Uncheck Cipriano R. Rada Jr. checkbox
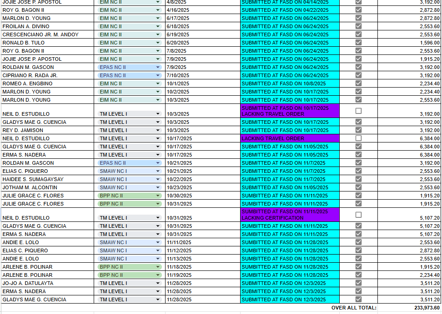442x314 pixels. click(358, 75)
